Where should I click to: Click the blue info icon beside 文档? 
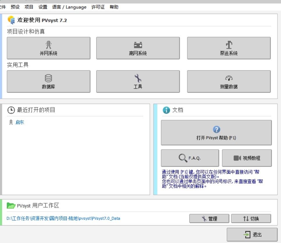[x=166, y=110]
